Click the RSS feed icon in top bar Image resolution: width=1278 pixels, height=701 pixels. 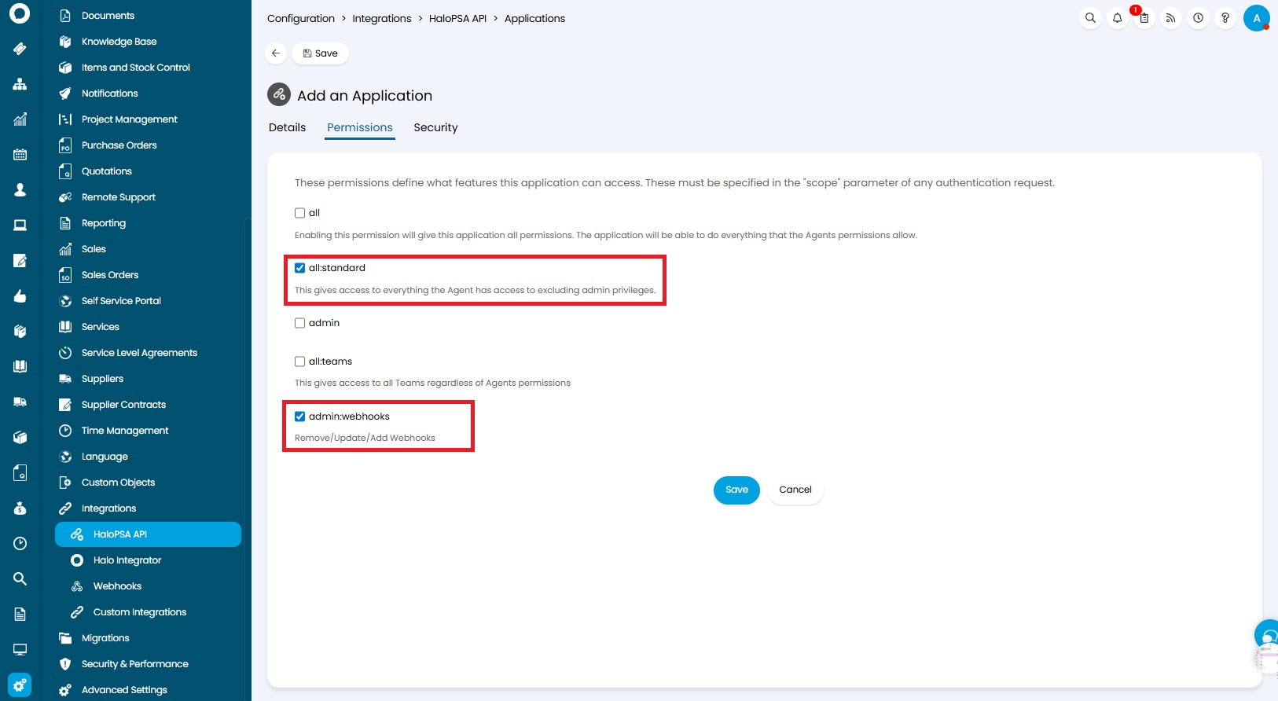coord(1171,18)
